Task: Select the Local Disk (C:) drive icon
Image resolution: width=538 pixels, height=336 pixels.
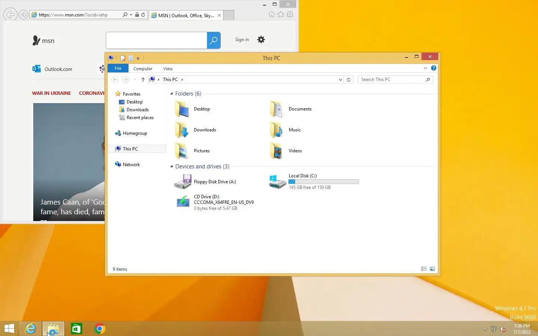Action: pyautogui.click(x=278, y=182)
